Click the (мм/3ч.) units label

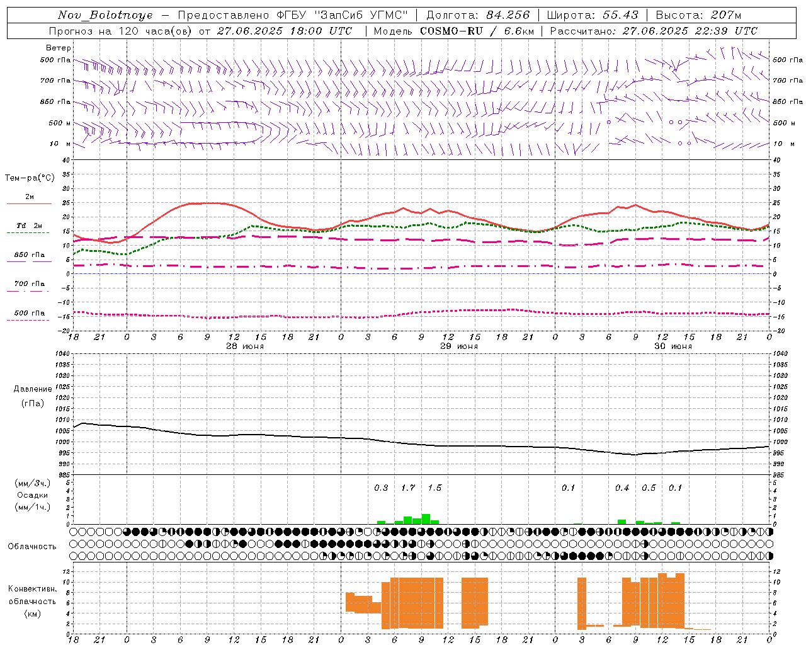pyautogui.click(x=33, y=483)
